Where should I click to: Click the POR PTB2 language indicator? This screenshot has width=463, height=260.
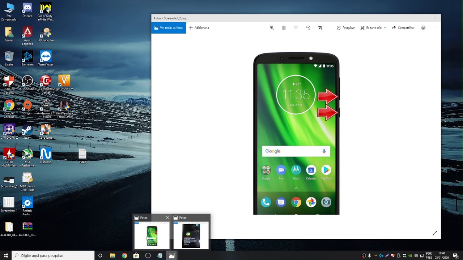(429, 255)
